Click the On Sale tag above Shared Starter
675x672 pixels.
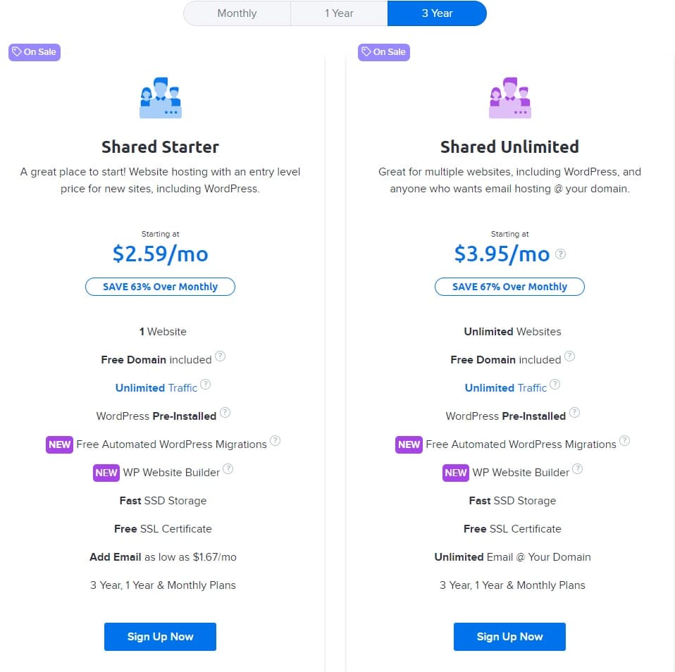(x=34, y=51)
